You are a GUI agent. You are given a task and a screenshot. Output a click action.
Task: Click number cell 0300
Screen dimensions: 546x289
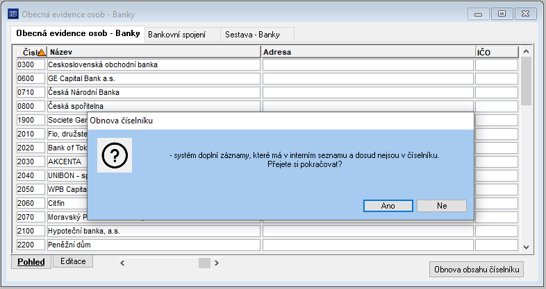31,64
